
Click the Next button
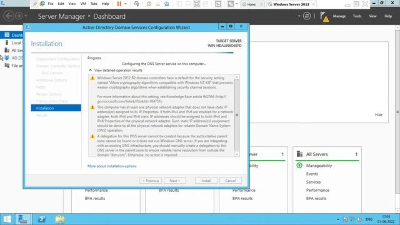coord(175,181)
